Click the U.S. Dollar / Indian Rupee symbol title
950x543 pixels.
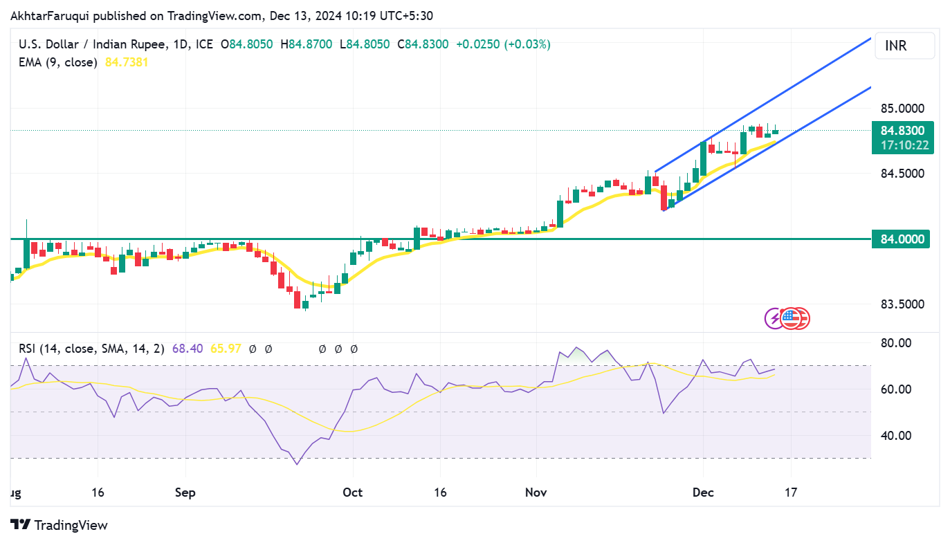92,44
